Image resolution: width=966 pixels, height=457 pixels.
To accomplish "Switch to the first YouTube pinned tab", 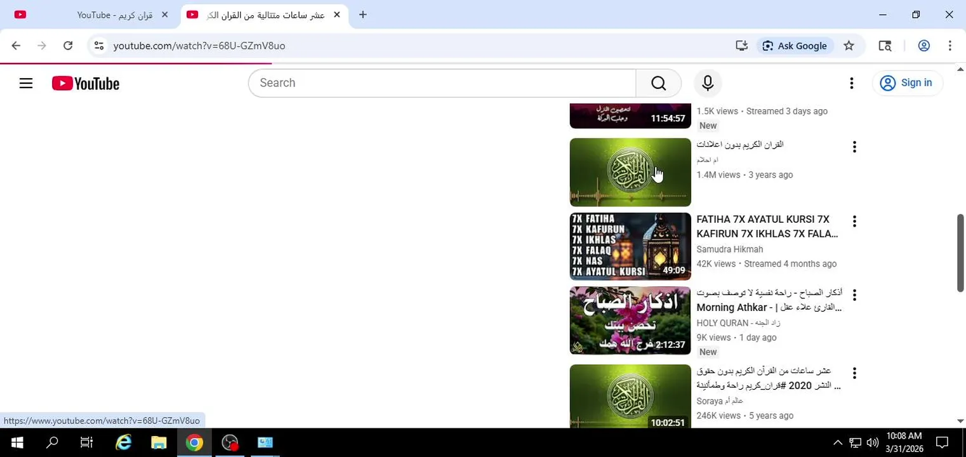I will click(x=20, y=15).
